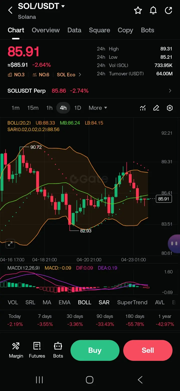This screenshot has height=391, width=180.
Task: Toggle BOLL indicator
Action: pyautogui.click(x=84, y=303)
